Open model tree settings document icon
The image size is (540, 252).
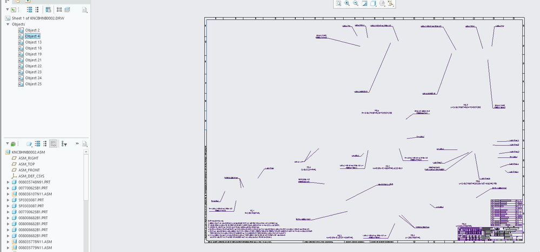pyautogui.click(x=84, y=144)
